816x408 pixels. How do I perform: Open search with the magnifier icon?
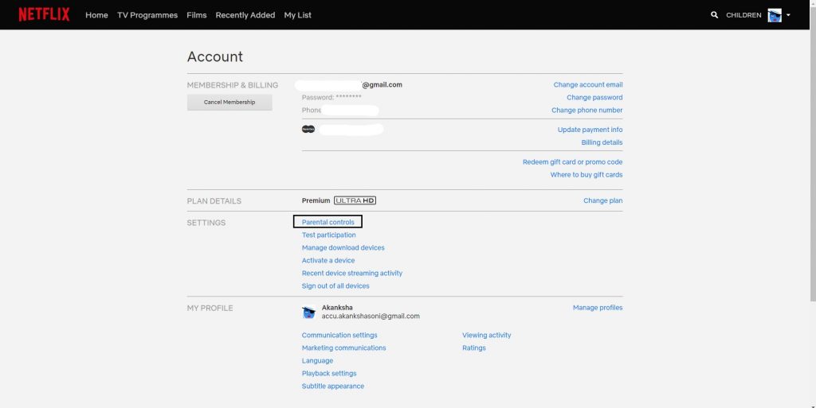pyautogui.click(x=714, y=15)
